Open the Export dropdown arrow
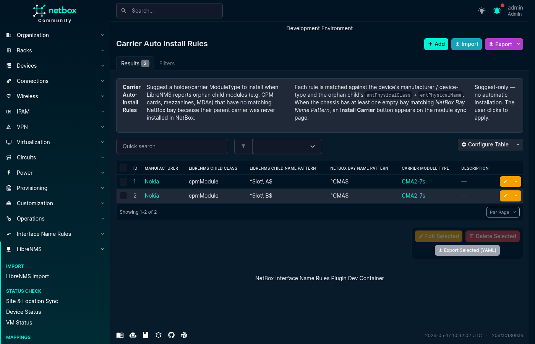 pyautogui.click(x=519, y=44)
